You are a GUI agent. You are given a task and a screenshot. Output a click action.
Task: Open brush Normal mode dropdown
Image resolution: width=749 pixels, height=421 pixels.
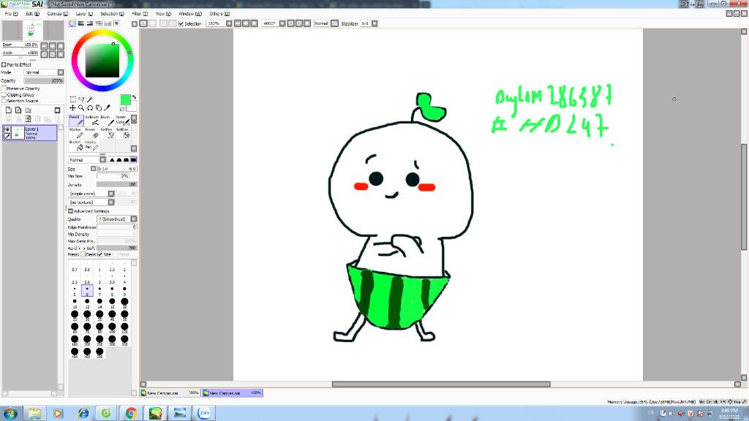pyautogui.click(x=102, y=159)
